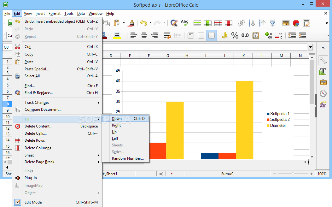Click zoom in plus button
332x207 pixels.
[312, 174]
